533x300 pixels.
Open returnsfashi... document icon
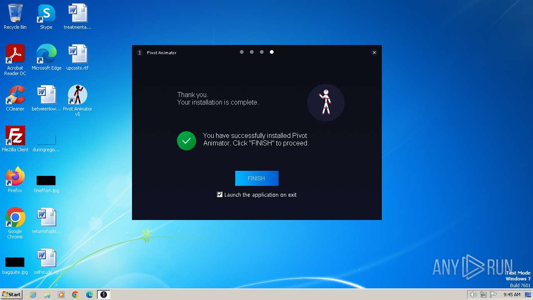click(x=46, y=221)
